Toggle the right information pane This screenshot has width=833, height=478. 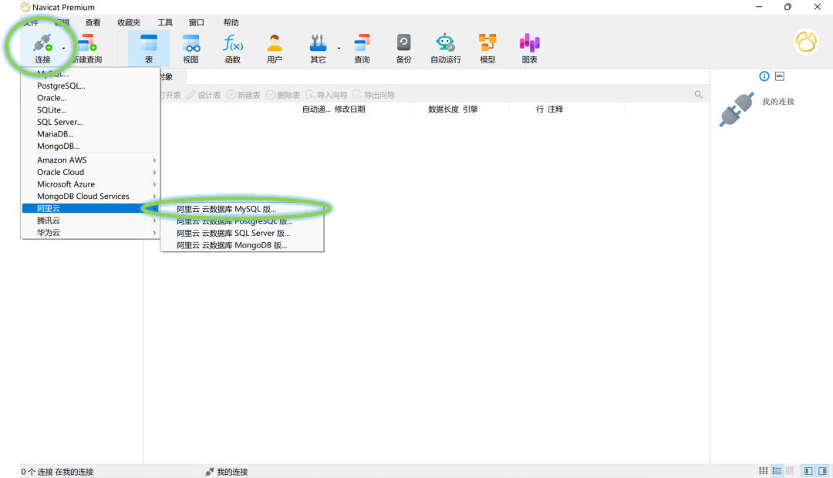pos(822,471)
